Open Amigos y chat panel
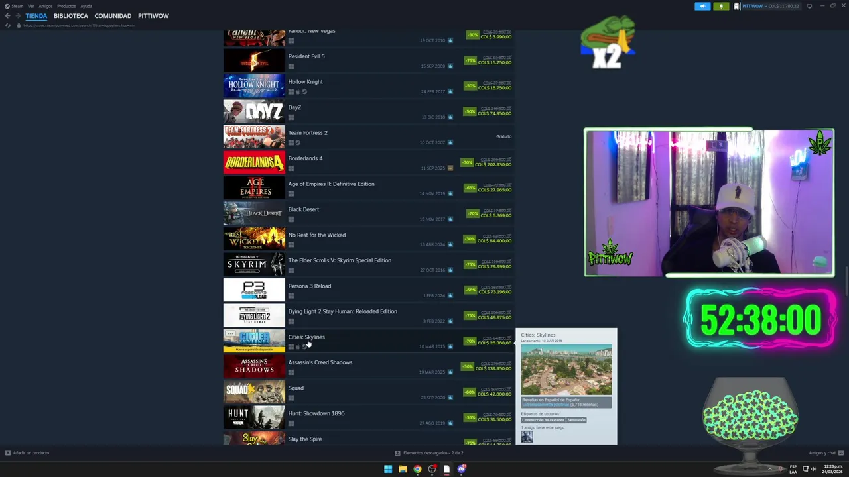This screenshot has width=849, height=477. (x=826, y=453)
